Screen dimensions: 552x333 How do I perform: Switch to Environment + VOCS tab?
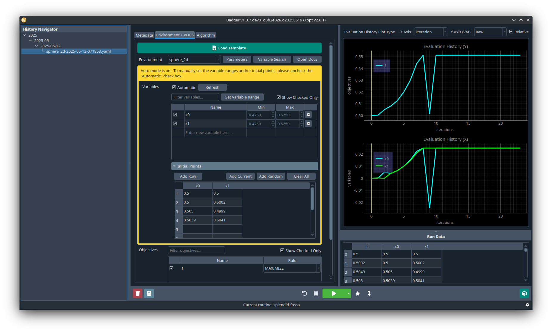pyautogui.click(x=175, y=35)
